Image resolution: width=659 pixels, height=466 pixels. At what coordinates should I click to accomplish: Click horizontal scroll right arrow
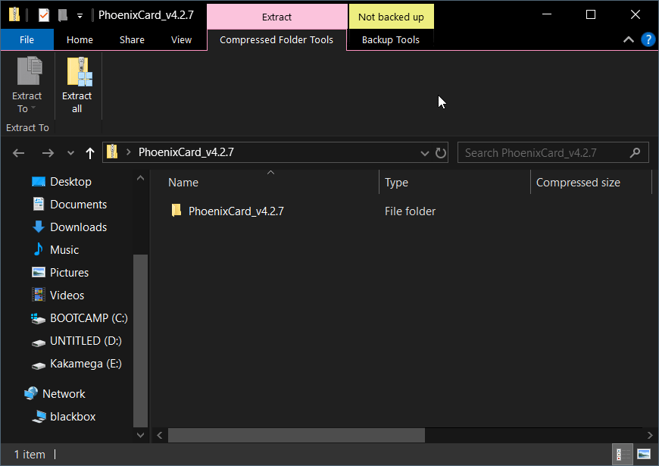pyautogui.click(x=650, y=435)
